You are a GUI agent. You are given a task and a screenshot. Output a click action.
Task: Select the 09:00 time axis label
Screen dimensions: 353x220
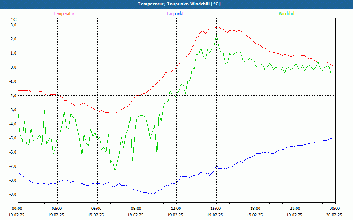pos(136,208)
